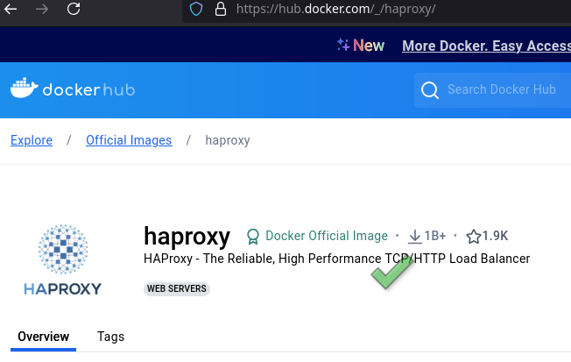Click the haproxy title heading
Screen dimensions: 571x362
pos(187,237)
